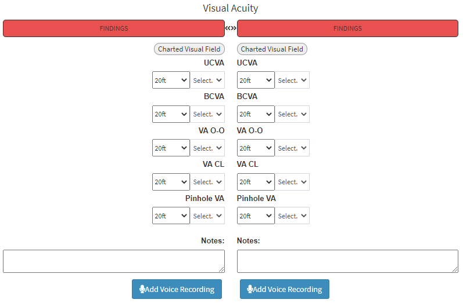Expand left VA CL 20ft dropdown

[x=171, y=182]
